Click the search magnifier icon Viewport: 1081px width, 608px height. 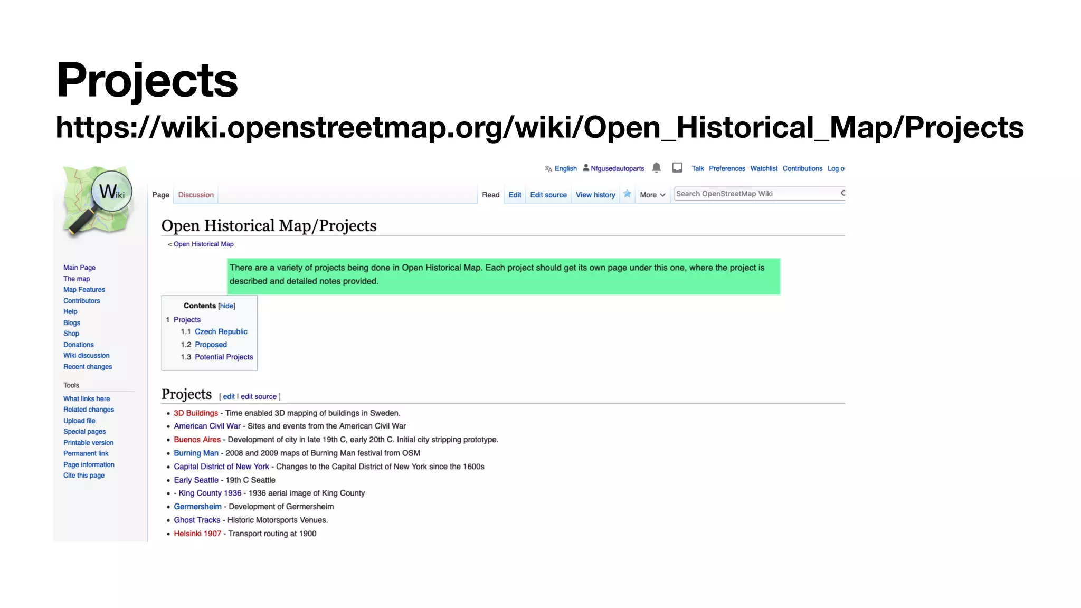[x=843, y=193]
